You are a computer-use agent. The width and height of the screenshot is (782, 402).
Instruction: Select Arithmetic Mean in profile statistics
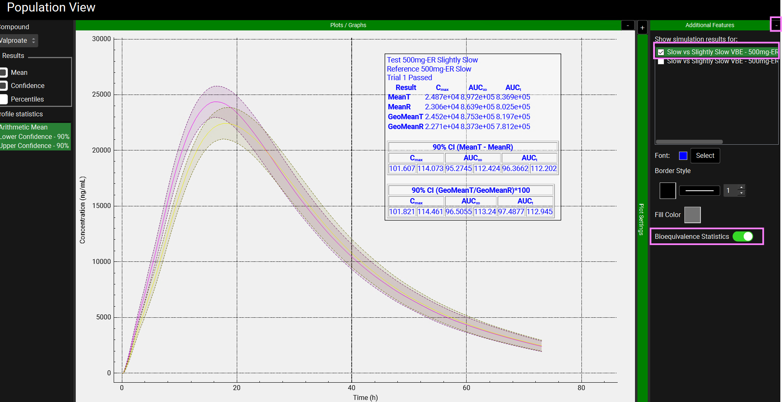24,127
